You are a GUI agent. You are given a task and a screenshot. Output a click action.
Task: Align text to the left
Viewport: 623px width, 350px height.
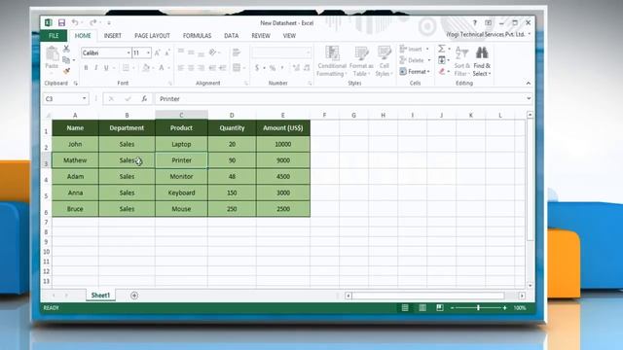coord(181,68)
